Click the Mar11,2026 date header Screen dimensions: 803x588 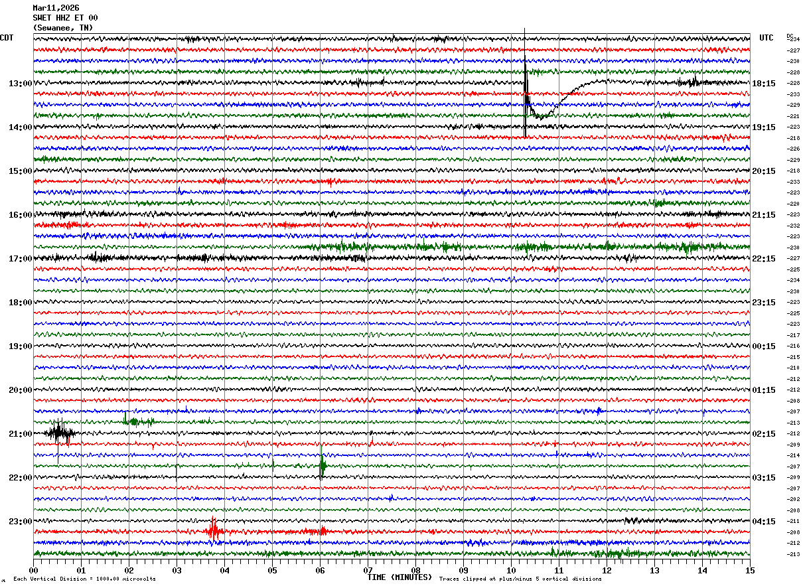[56, 8]
